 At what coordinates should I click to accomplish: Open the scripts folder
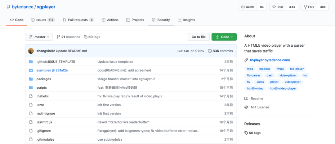(x=42, y=88)
